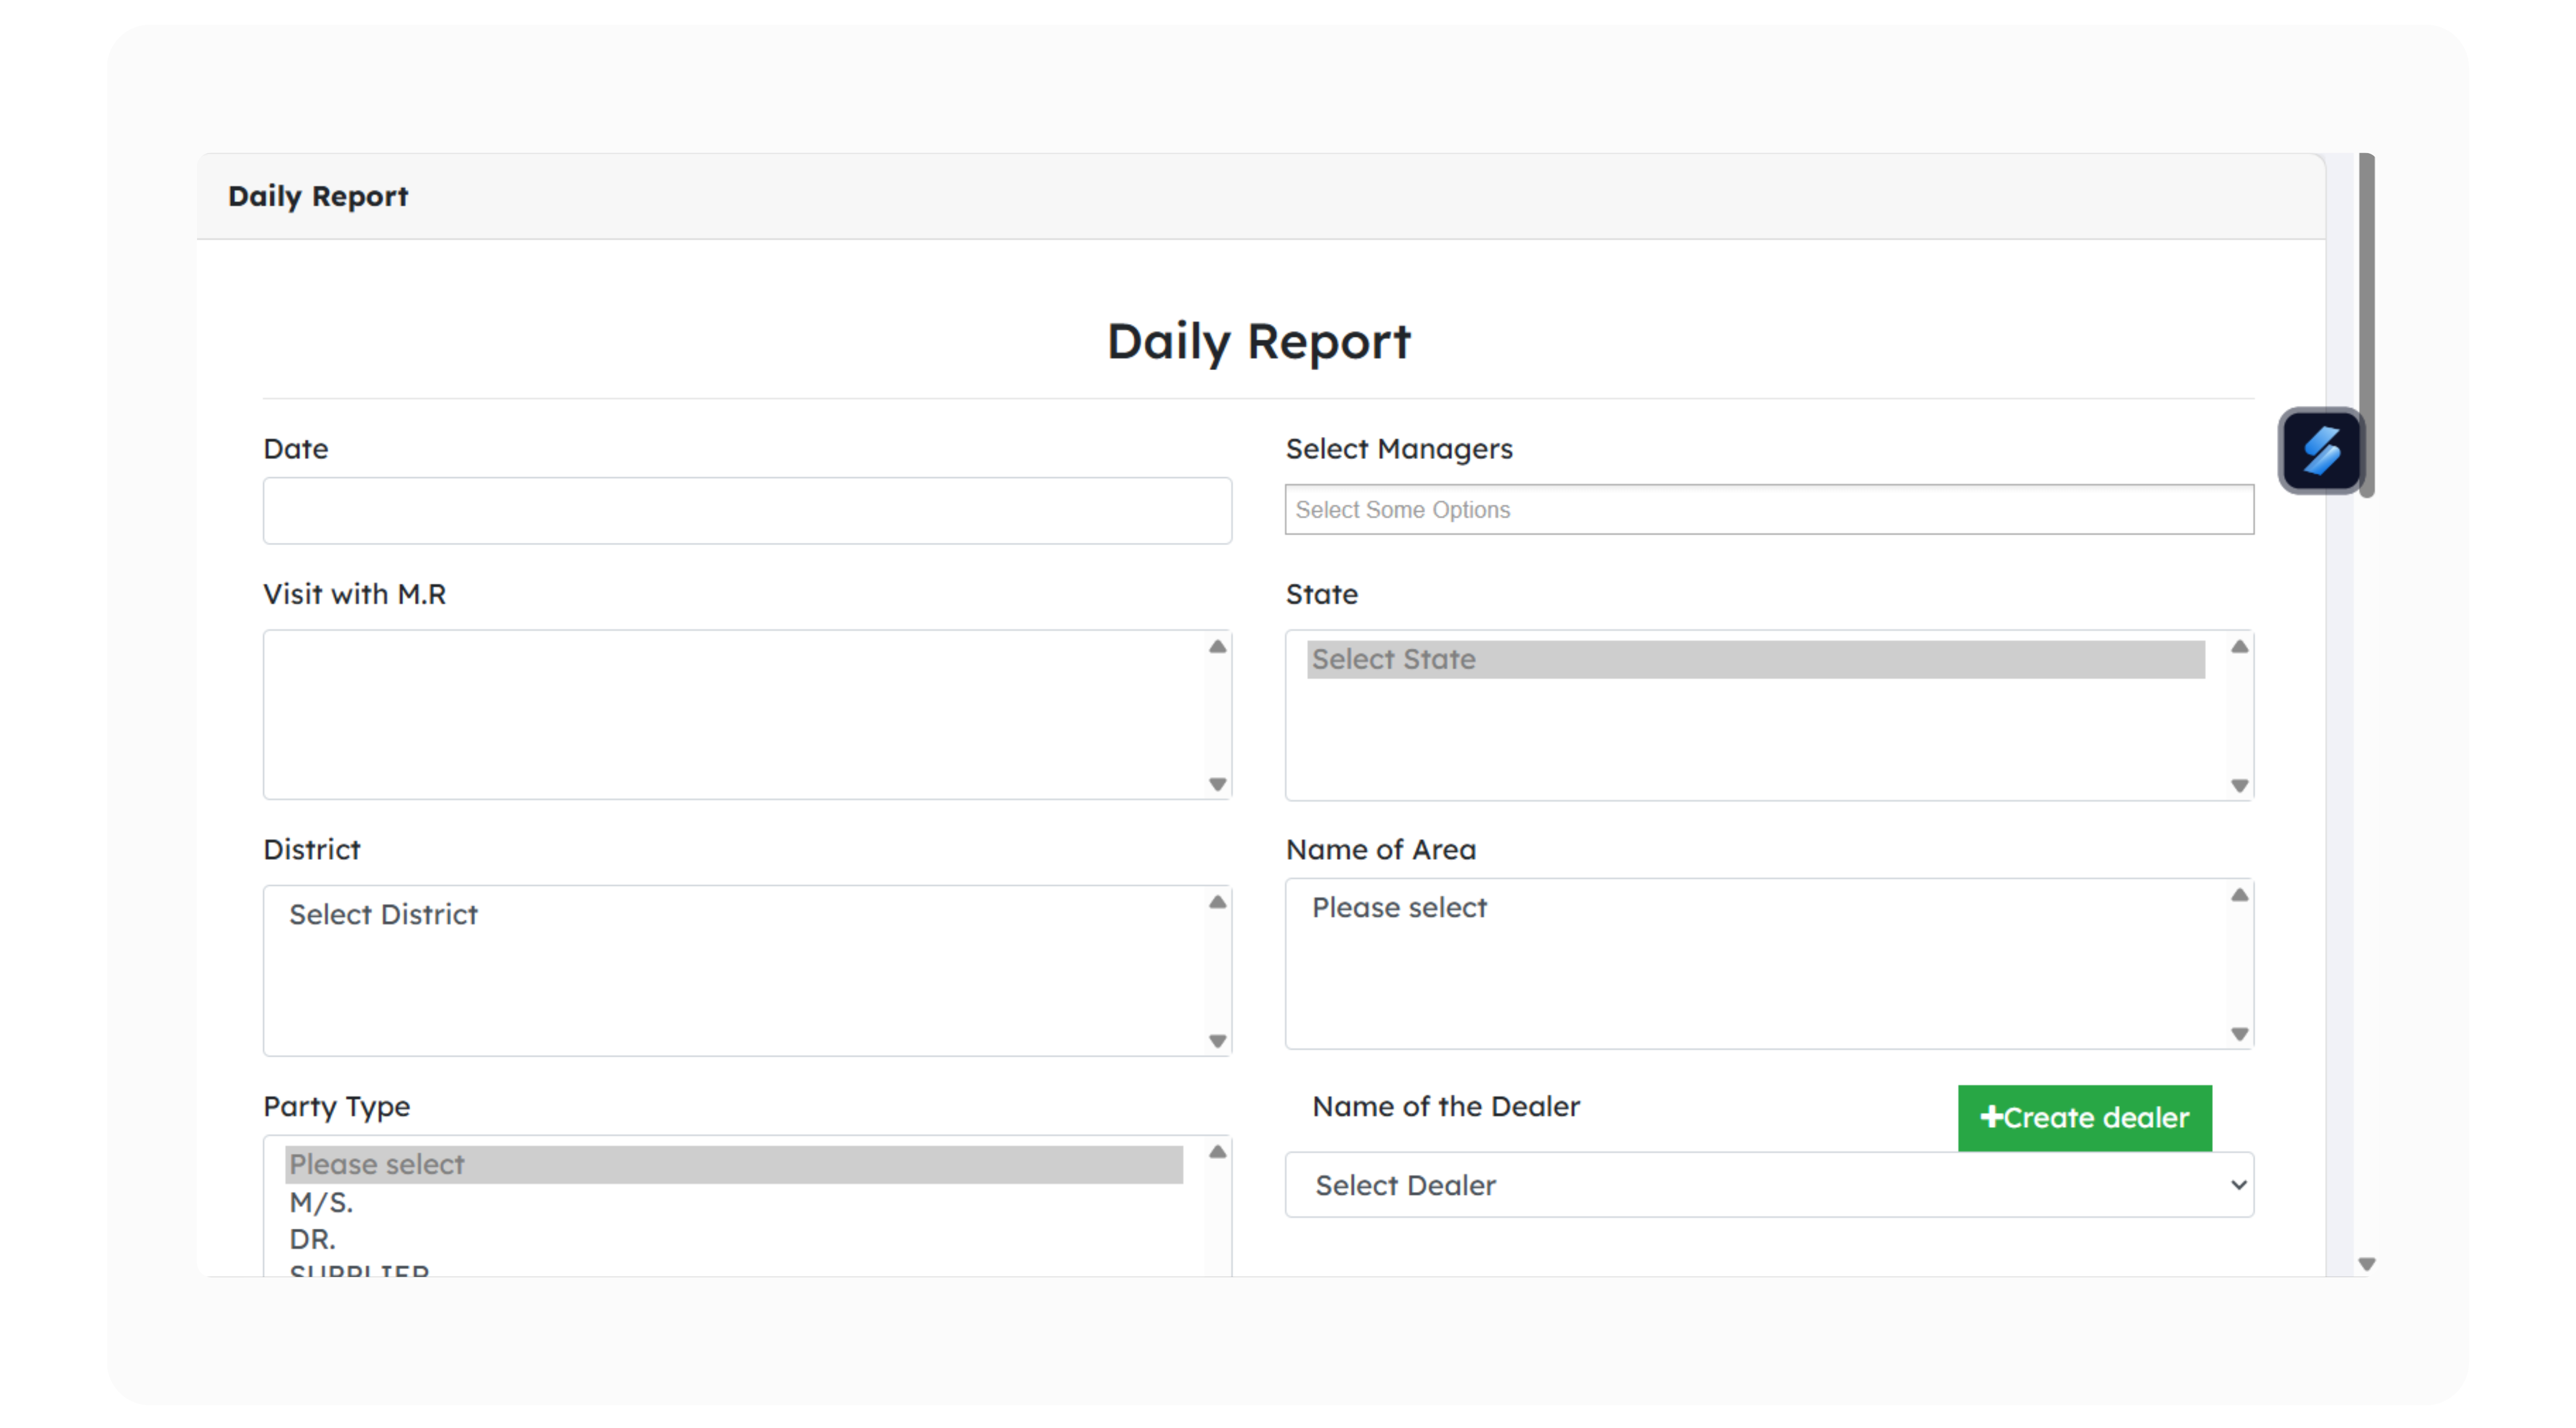Screen dimensions: 2576x1428
Task: Choose Please select in Name of Area
Action: (x=1399, y=907)
